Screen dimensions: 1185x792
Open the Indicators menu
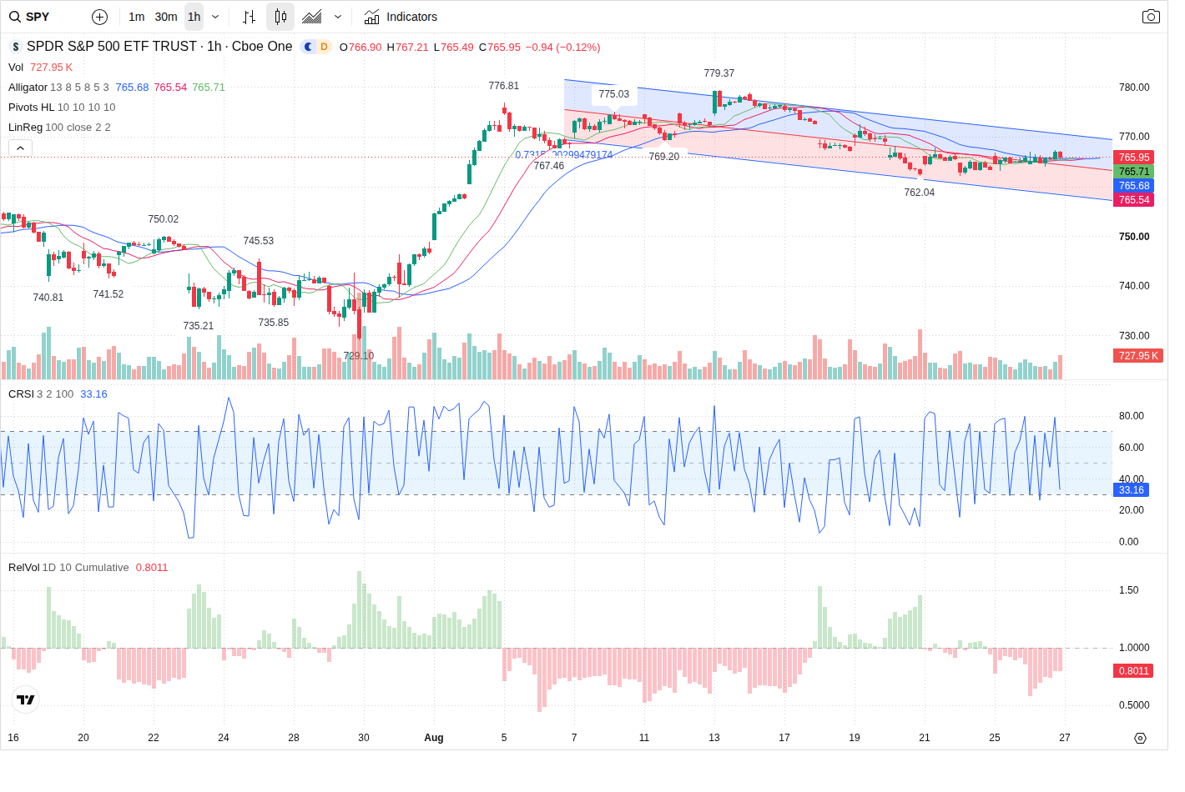pyautogui.click(x=401, y=17)
